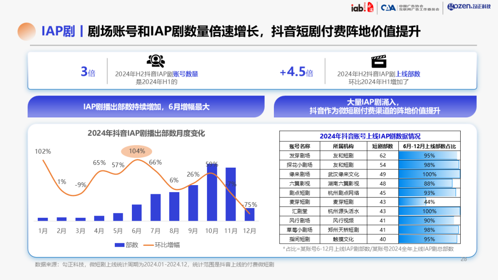The width and height of the screenshot is (498, 280).
Task: Click chart title '2024年抖音IAP剧播出部数月度变化'
Action: click(146, 133)
